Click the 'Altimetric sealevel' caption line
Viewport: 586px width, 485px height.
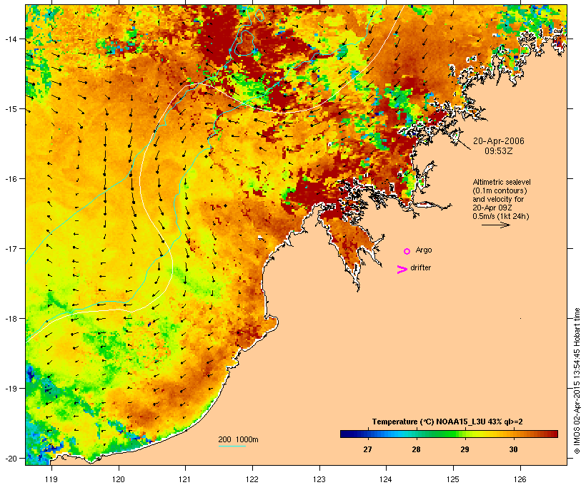tap(502, 182)
